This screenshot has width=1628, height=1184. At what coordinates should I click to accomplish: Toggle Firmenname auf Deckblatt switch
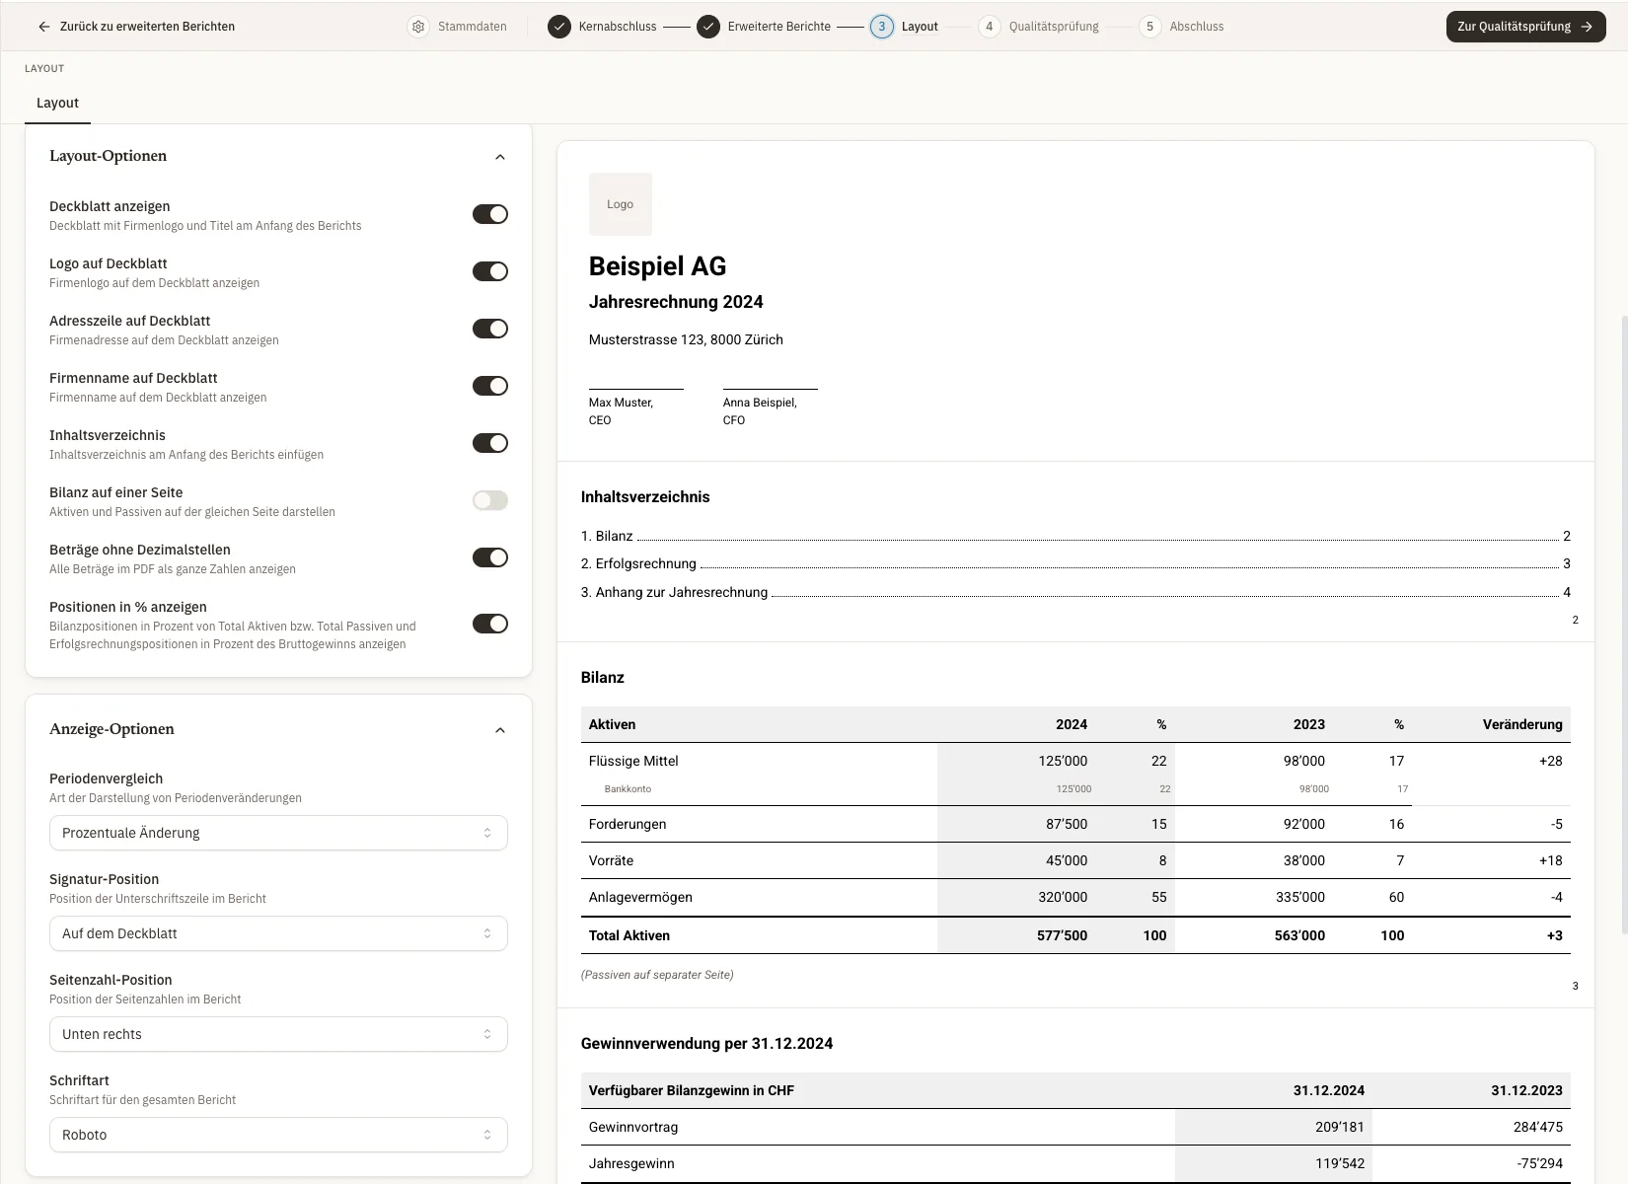coord(490,386)
